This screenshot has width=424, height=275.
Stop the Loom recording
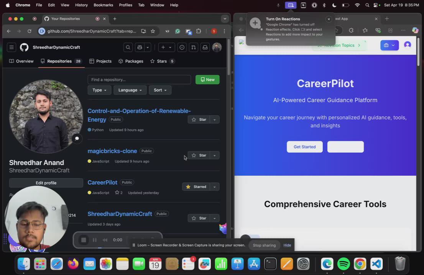click(x=84, y=240)
